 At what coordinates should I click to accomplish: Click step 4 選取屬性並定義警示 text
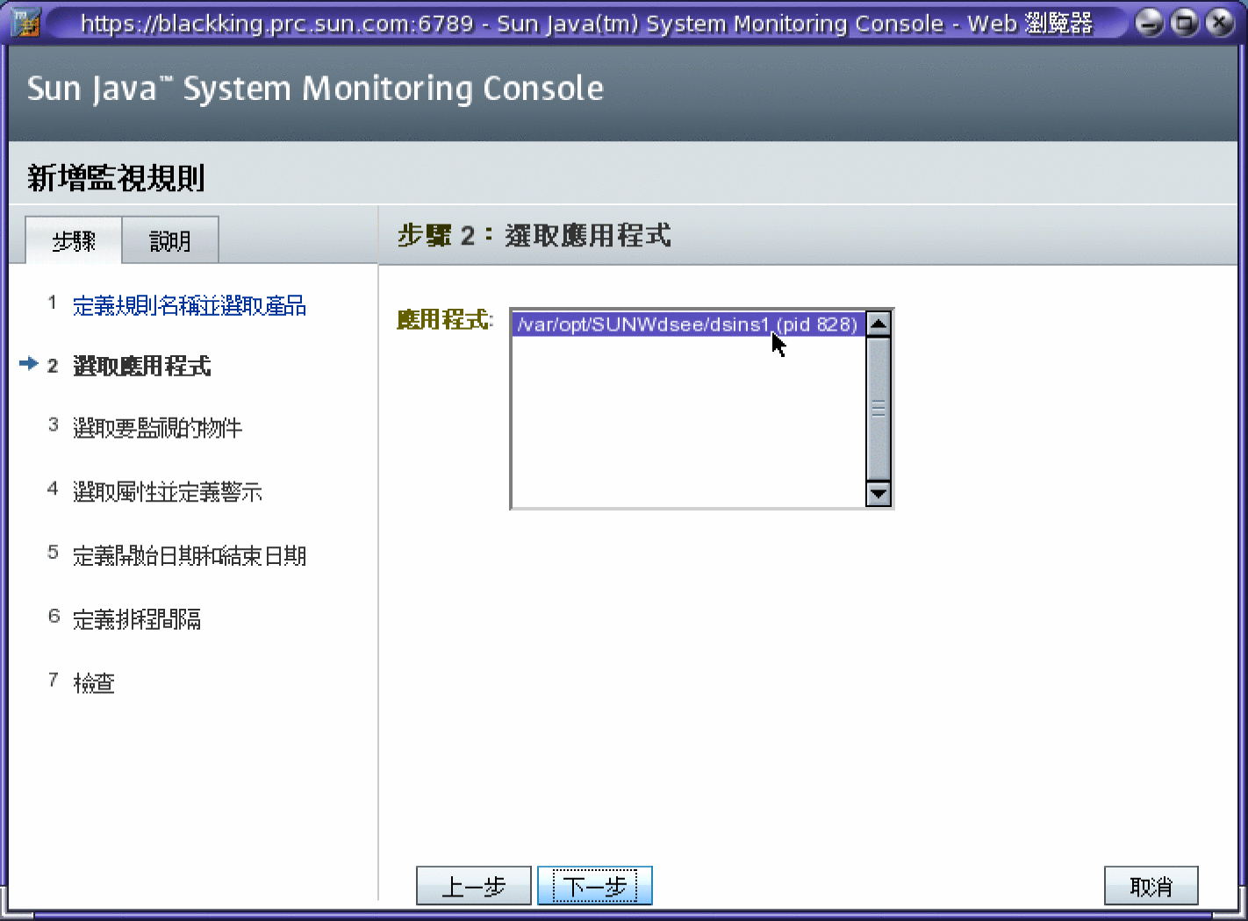tap(168, 491)
